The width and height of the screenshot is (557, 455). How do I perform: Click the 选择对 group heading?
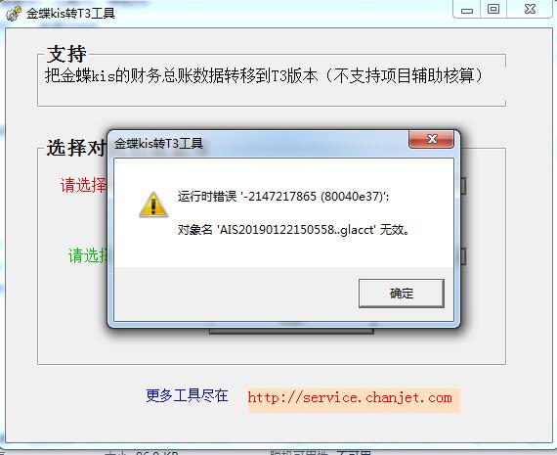tap(76, 148)
